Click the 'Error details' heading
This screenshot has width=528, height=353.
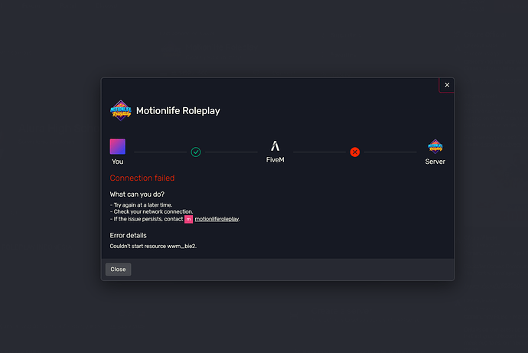[129, 235]
